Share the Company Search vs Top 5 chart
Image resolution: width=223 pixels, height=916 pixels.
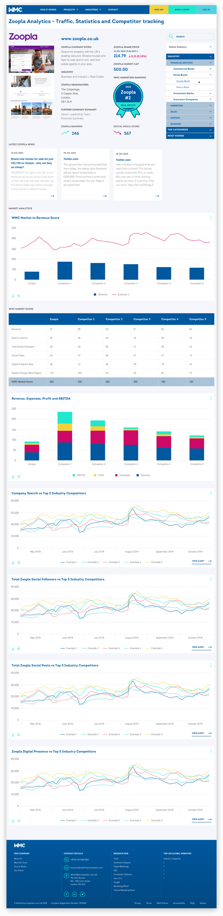point(18,562)
